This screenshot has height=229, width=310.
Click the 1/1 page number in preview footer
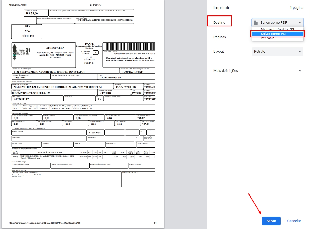(155, 223)
